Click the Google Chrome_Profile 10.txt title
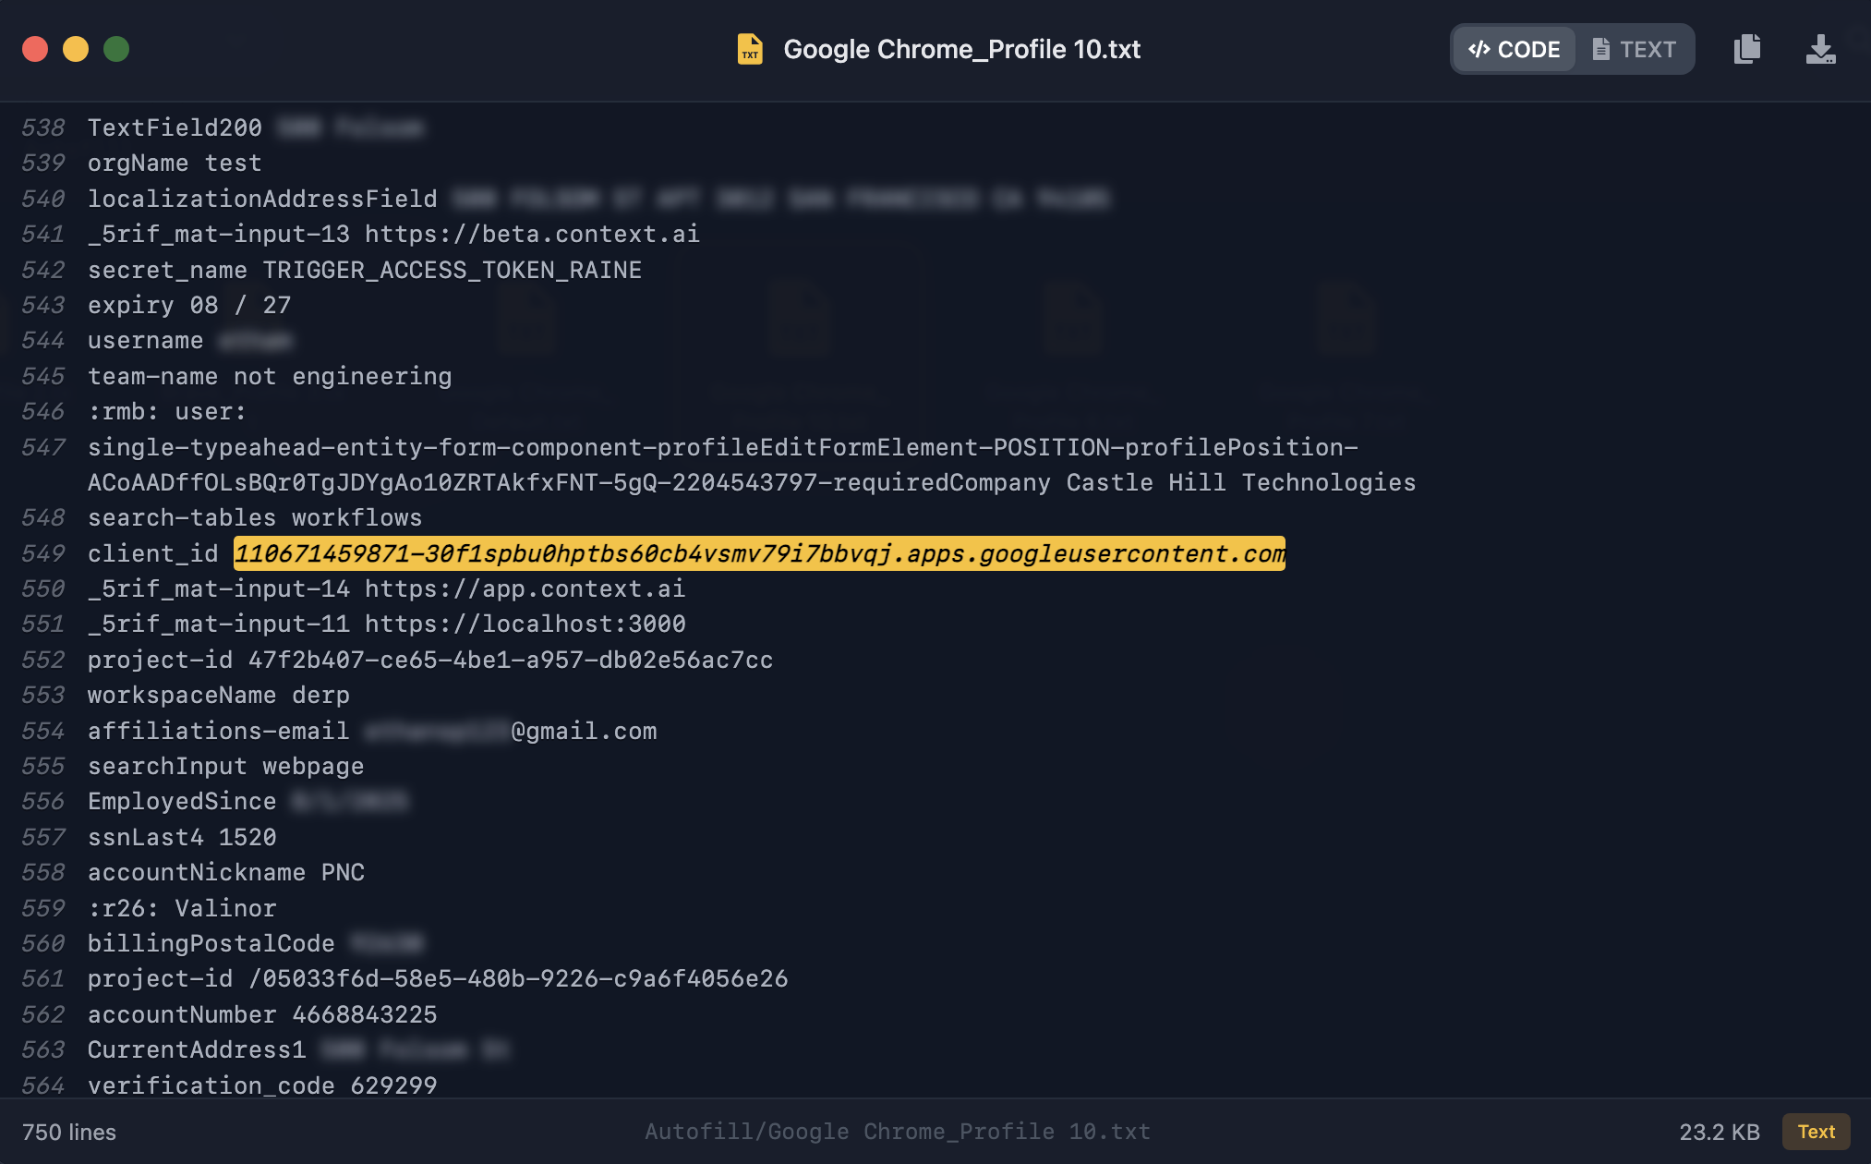This screenshot has width=1871, height=1164. pos(961,49)
